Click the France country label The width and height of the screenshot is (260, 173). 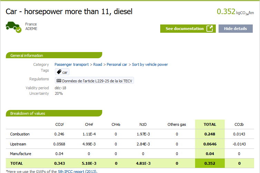(31, 24)
